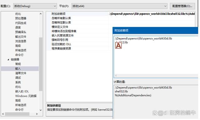Select the 系统 tree item
The image size is (200, 120).
point(18,82)
